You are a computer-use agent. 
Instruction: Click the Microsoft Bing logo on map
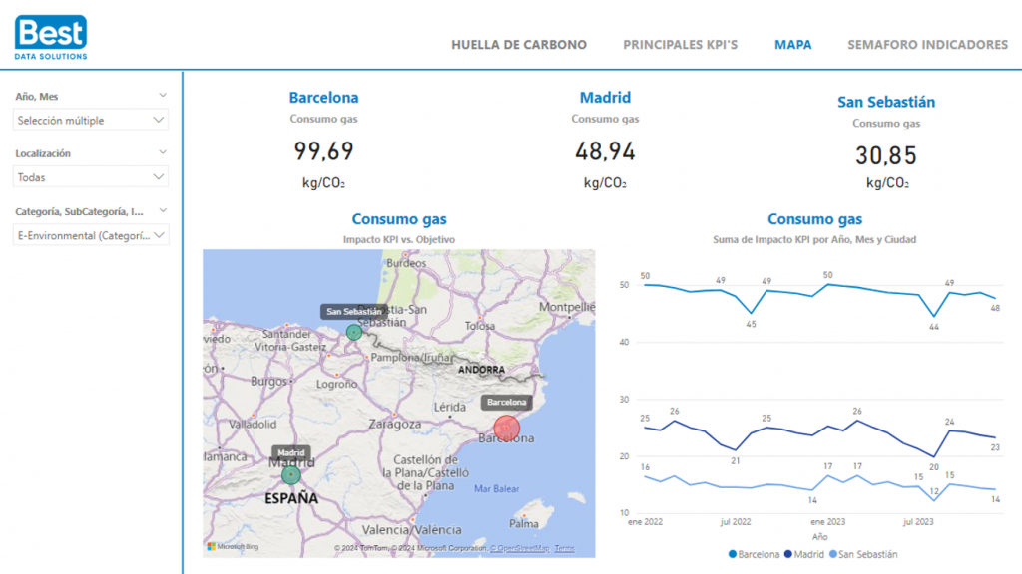(233, 547)
